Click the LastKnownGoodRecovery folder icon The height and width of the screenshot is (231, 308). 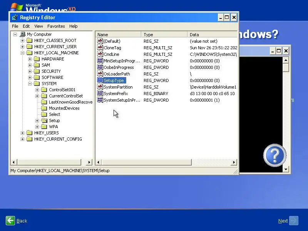(x=44, y=102)
